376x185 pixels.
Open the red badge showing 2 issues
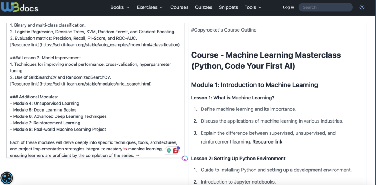coord(176,150)
